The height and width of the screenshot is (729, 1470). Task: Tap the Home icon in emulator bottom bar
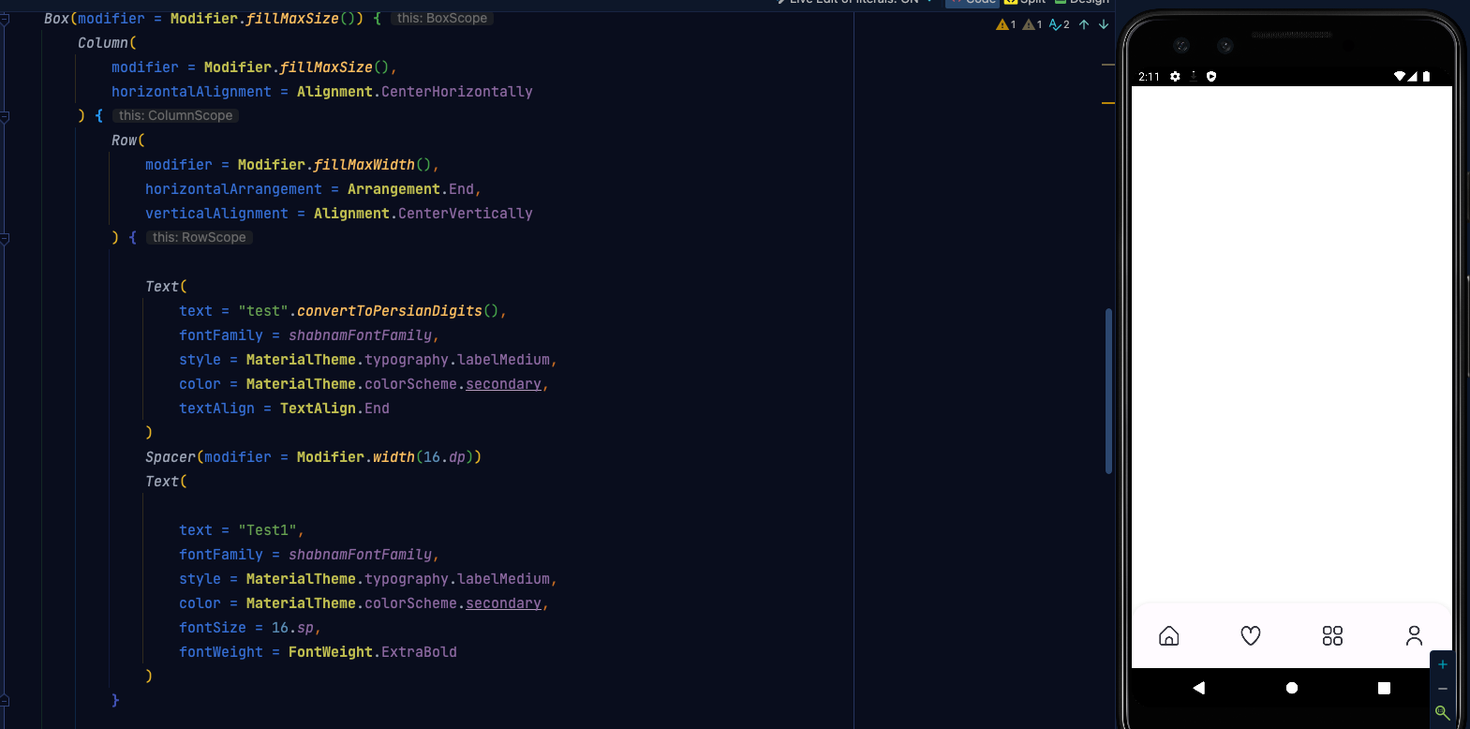click(1169, 636)
